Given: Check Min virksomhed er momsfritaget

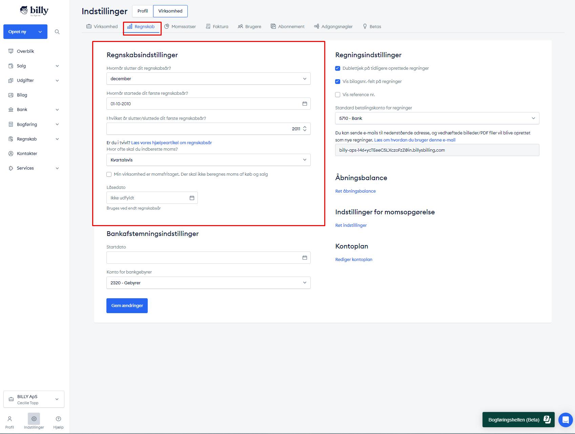Looking at the screenshot, I should [109, 174].
